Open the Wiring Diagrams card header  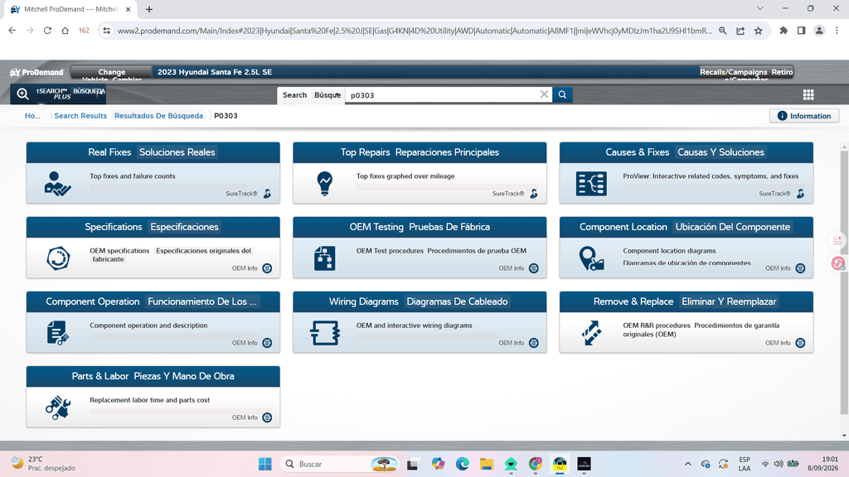pyautogui.click(x=420, y=301)
